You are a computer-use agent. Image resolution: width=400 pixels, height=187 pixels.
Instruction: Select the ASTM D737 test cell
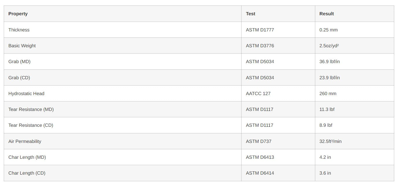(x=259, y=141)
